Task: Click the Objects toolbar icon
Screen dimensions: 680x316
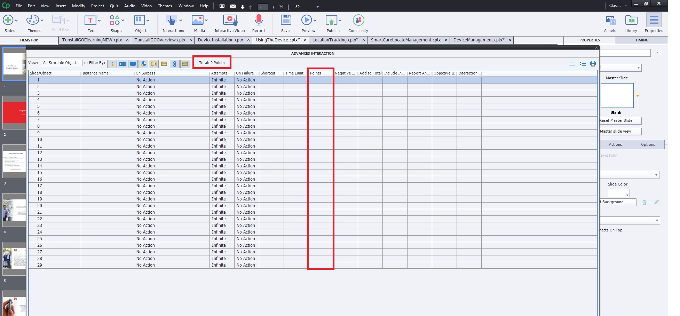Action: click(140, 20)
